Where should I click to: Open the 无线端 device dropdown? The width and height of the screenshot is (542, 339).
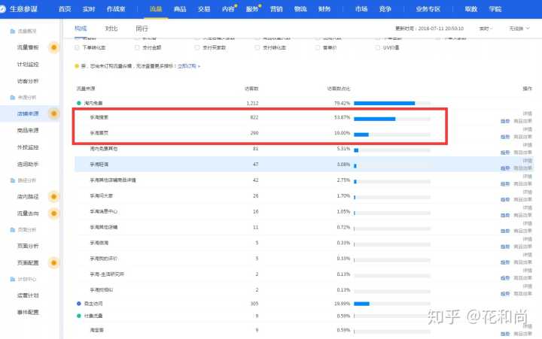coord(519,28)
